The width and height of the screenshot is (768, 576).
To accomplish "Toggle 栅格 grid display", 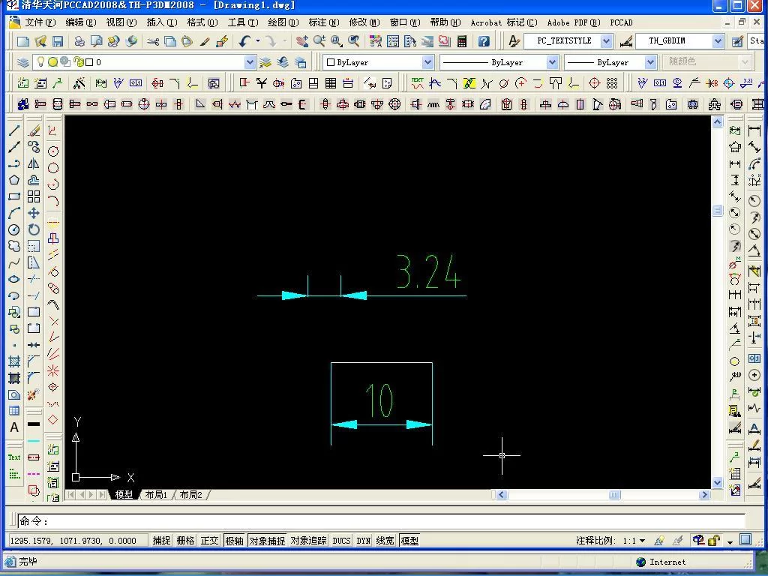I will [186, 541].
